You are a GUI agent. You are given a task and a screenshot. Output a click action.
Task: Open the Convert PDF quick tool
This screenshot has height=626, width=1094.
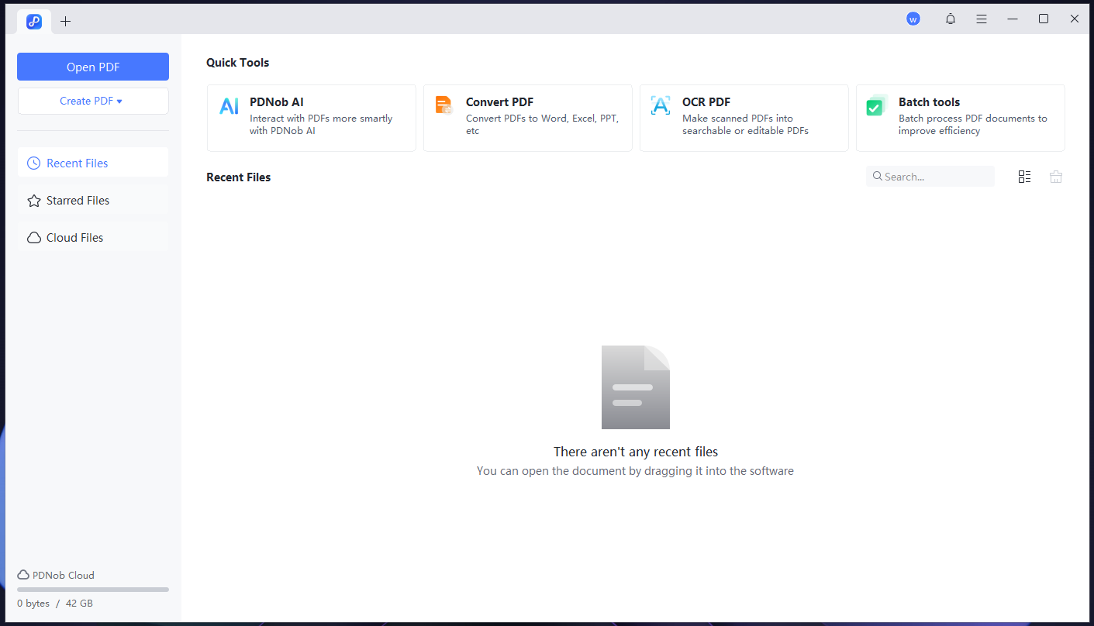coord(528,118)
